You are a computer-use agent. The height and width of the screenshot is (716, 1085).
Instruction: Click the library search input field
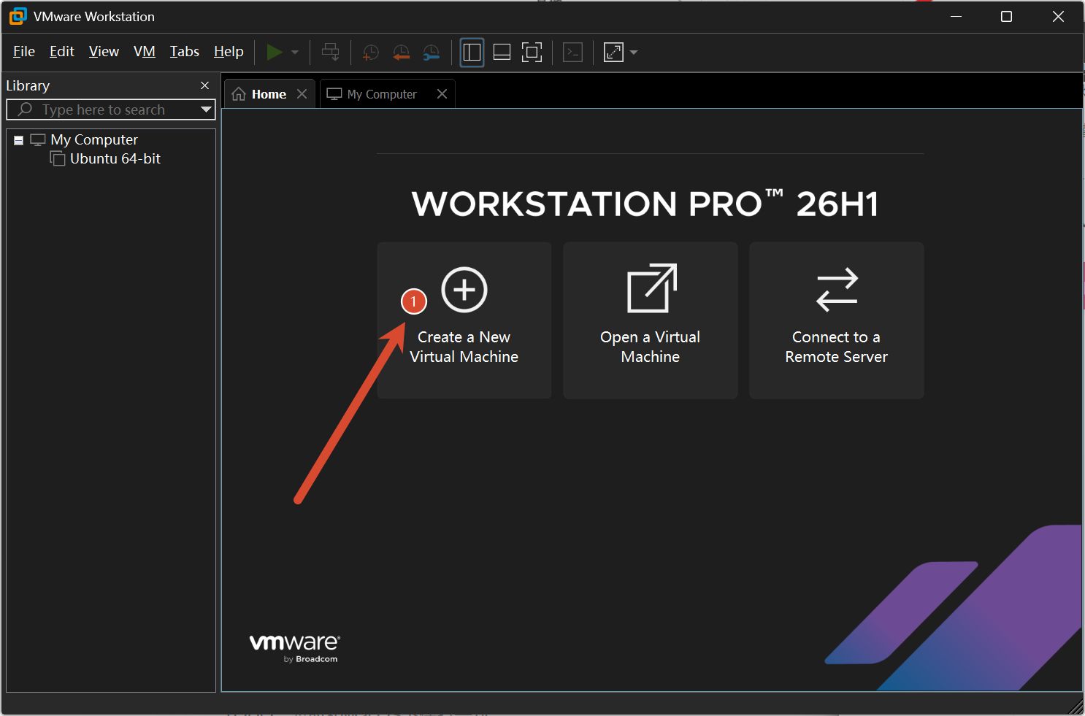point(110,110)
